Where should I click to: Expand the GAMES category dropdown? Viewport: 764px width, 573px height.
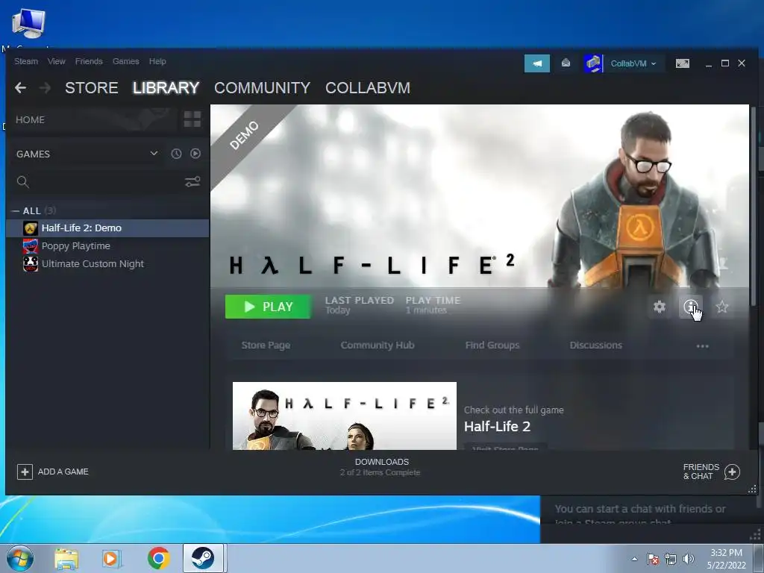(x=154, y=154)
